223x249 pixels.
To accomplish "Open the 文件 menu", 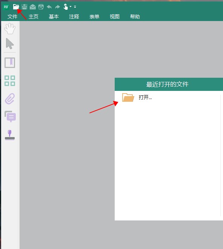I will [x=12, y=17].
